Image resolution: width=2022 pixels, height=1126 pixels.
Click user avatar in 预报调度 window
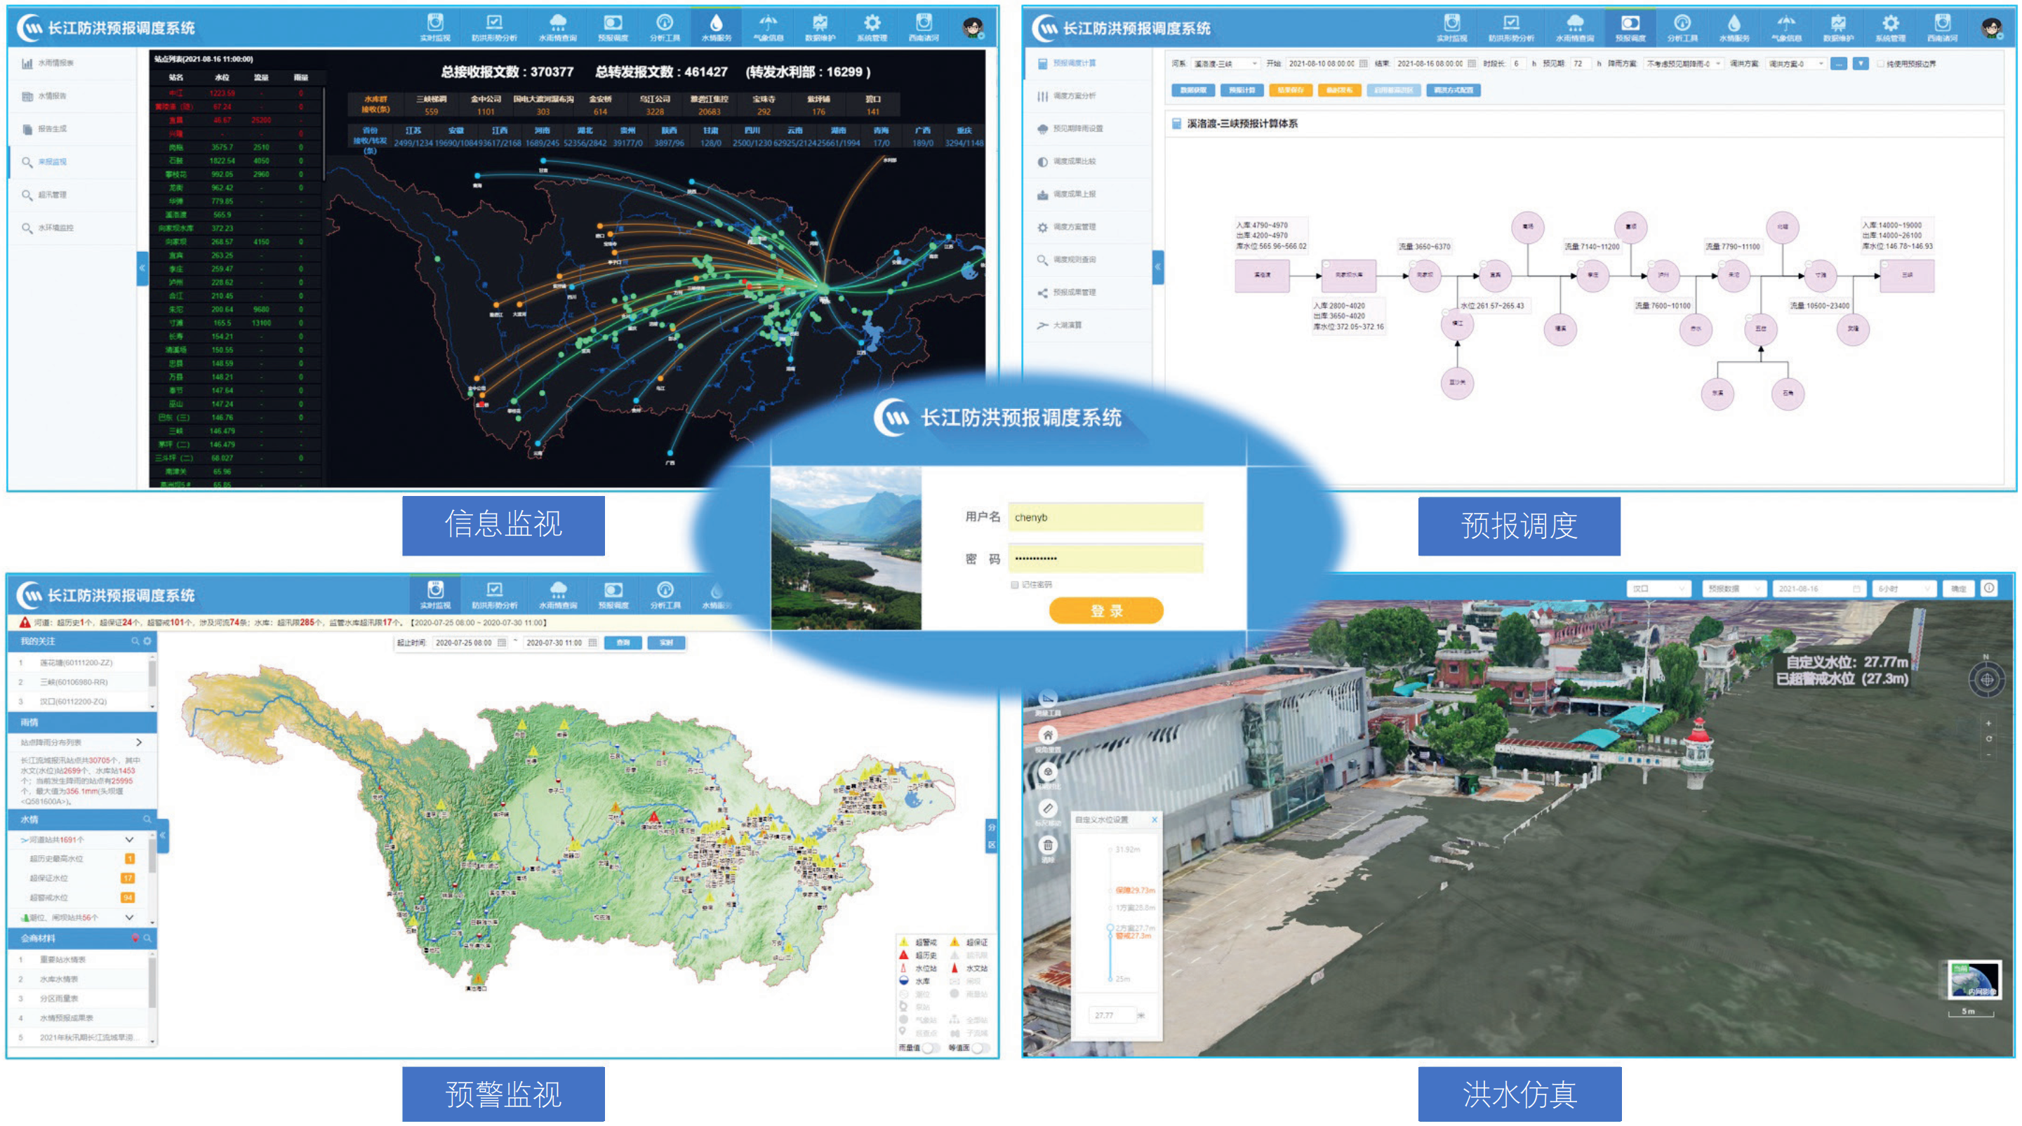1990,29
